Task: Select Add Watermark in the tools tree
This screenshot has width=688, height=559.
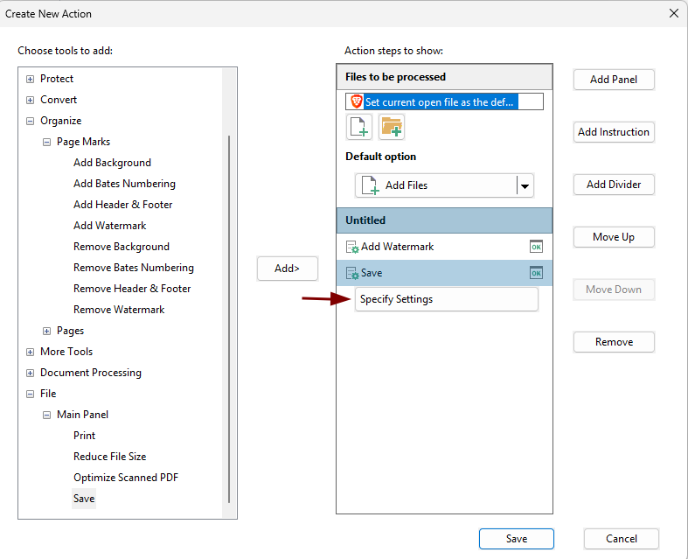Action: coord(109,226)
